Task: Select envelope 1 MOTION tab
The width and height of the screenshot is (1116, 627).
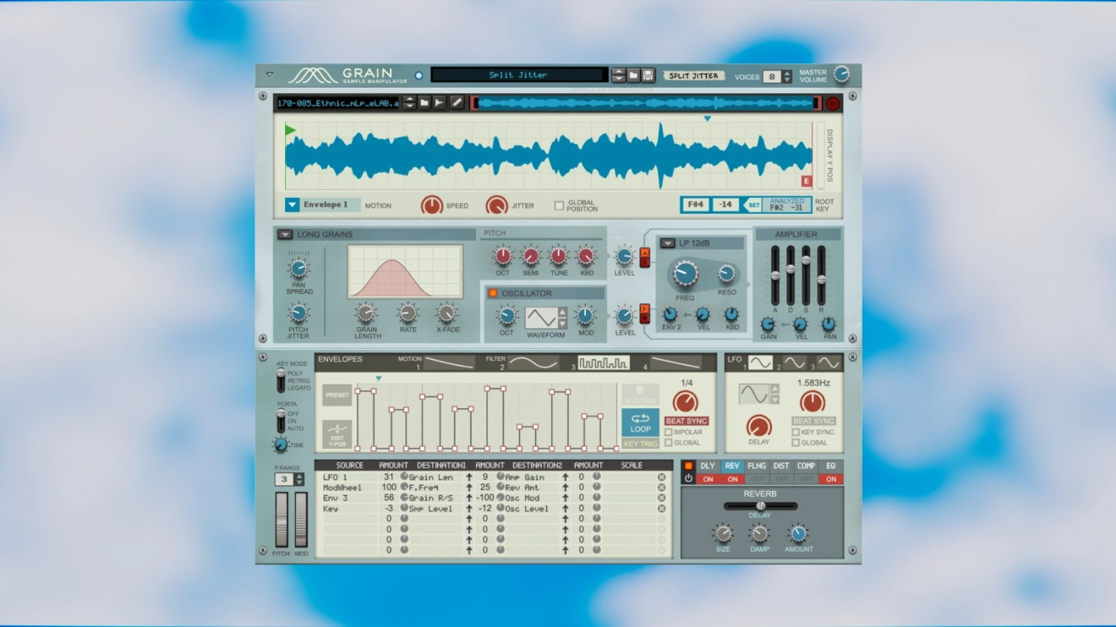Action: (449, 363)
